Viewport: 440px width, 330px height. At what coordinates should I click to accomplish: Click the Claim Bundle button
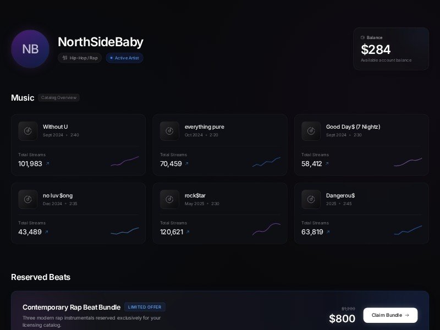390,315
